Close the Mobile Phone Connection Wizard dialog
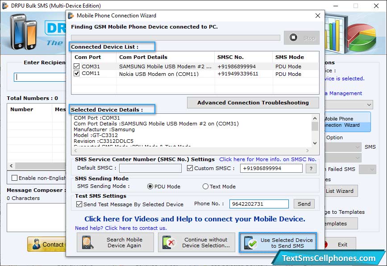 [x=318, y=16]
